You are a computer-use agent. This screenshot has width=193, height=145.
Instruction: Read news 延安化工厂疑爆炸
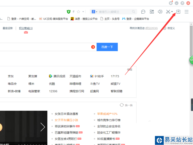click(x=109, y=133)
